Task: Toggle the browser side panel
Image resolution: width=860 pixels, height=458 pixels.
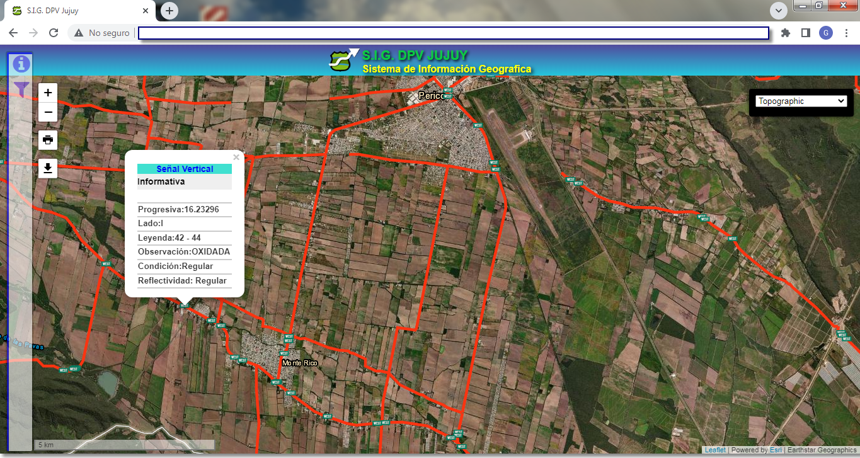Action: [805, 33]
